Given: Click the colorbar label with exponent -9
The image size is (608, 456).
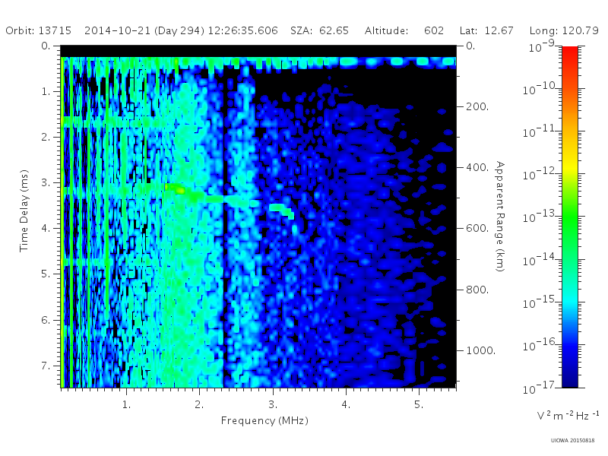Looking at the screenshot, I should click(542, 46).
